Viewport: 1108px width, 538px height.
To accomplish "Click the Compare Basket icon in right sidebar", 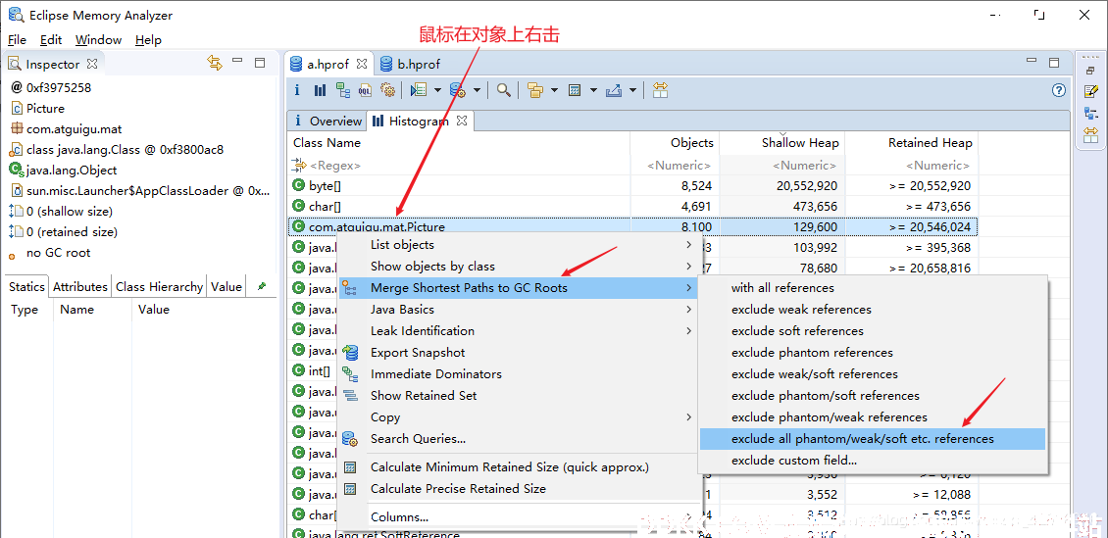I will pos(1090,135).
